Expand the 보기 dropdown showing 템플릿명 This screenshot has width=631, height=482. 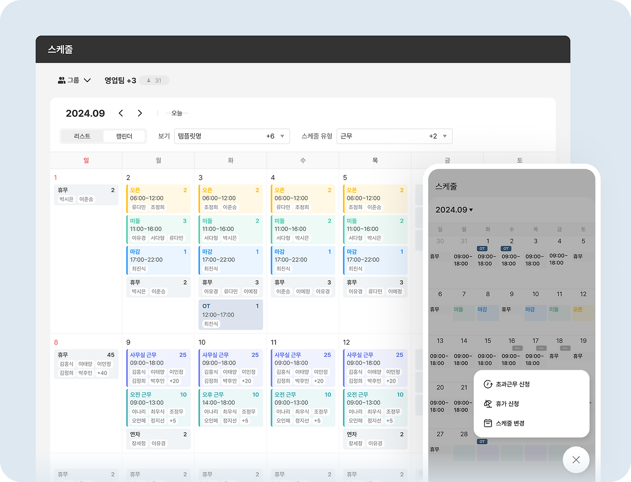[x=232, y=136]
